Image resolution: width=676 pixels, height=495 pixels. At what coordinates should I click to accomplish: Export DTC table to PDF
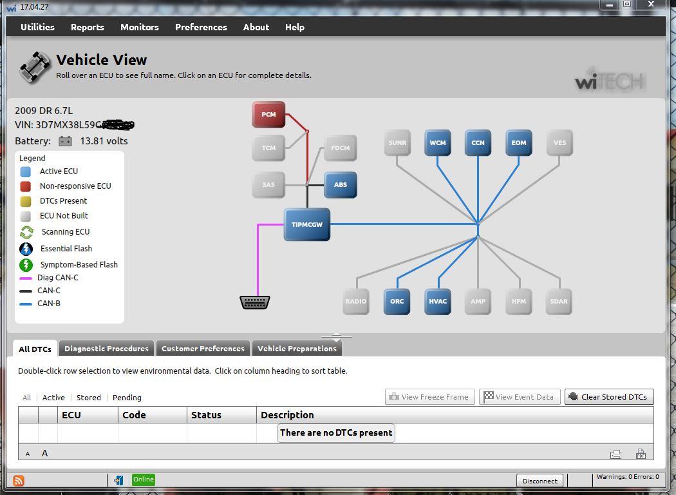pyautogui.click(x=641, y=454)
